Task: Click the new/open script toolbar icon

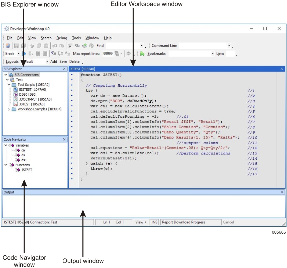Action: coord(8,46)
